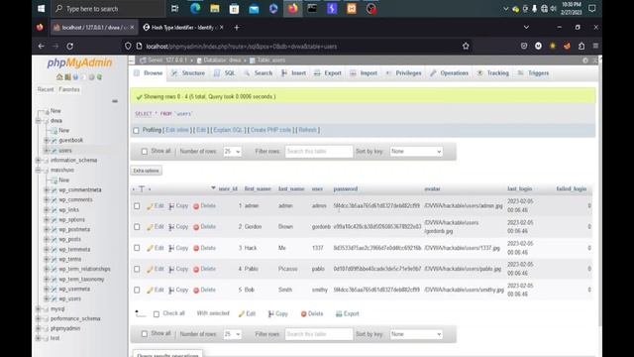Viewport: 634px width, 357px height.
Task: Open top Sort by key dropdown
Action: click(416, 152)
